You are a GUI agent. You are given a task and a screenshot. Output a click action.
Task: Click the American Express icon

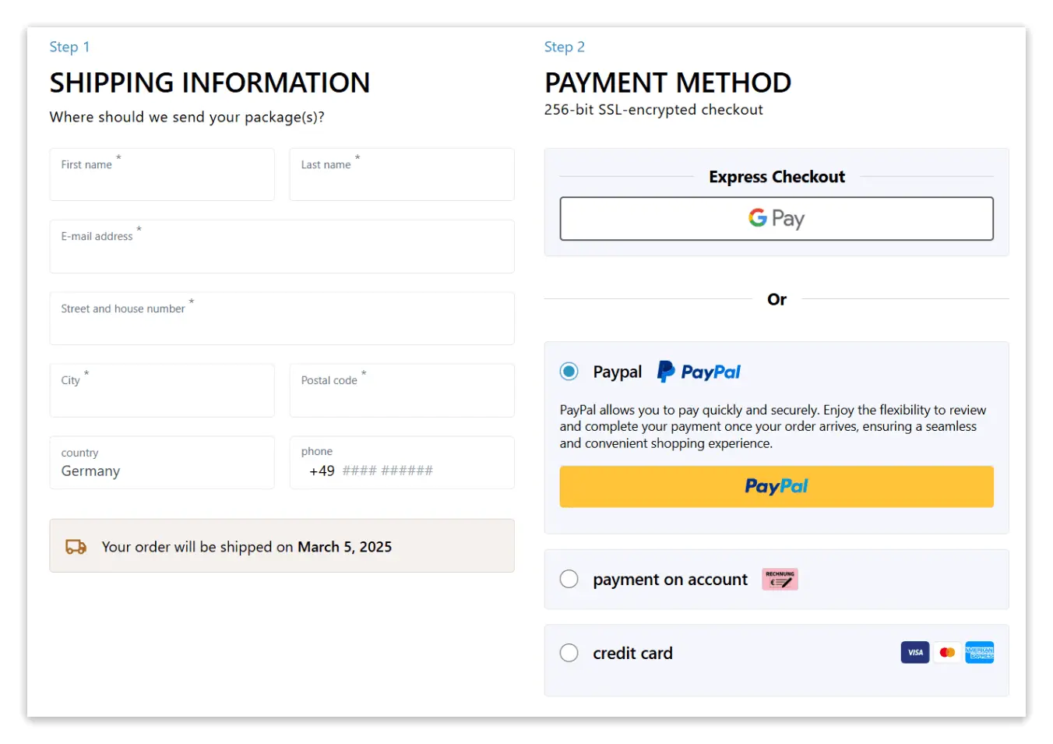pos(980,652)
